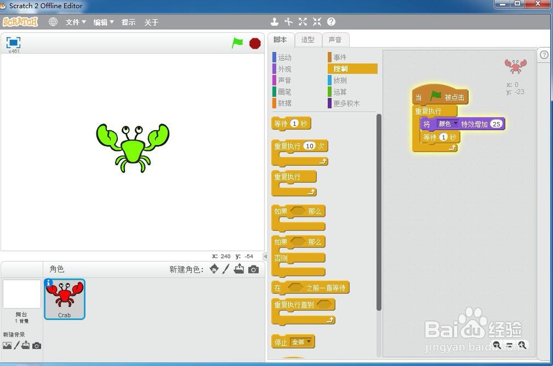Edit the 10 count in 重复执行 block

coord(309,146)
